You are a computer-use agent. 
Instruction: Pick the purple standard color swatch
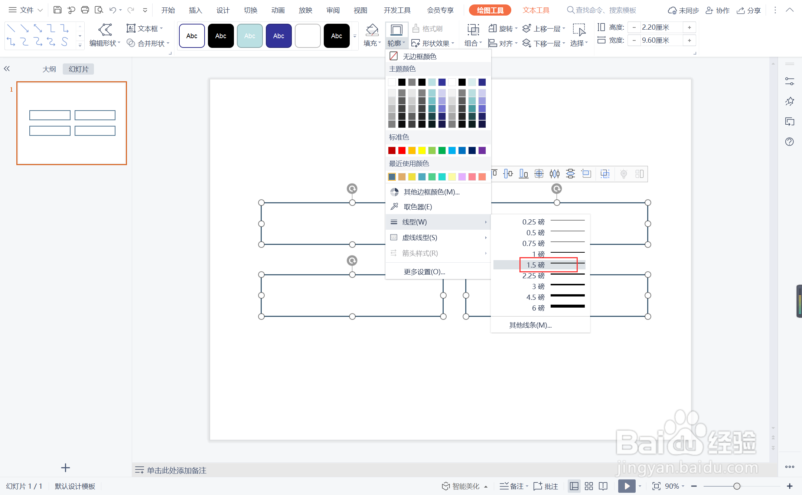(x=482, y=150)
